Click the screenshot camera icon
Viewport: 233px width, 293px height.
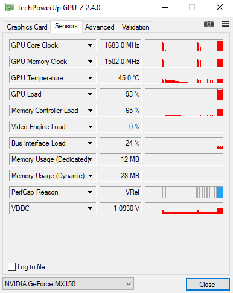(x=209, y=24)
